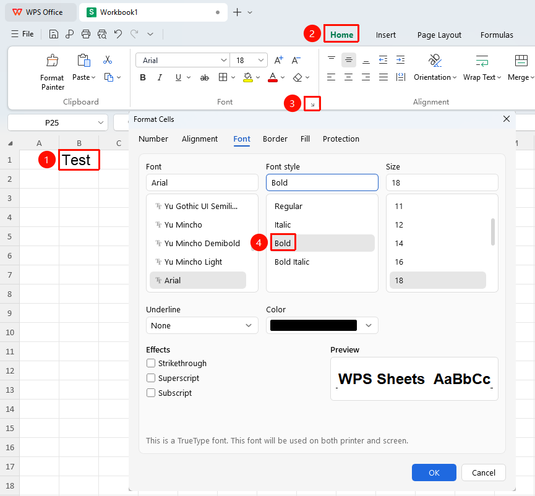
Task: Click the Format Painter icon
Action: click(52, 61)
